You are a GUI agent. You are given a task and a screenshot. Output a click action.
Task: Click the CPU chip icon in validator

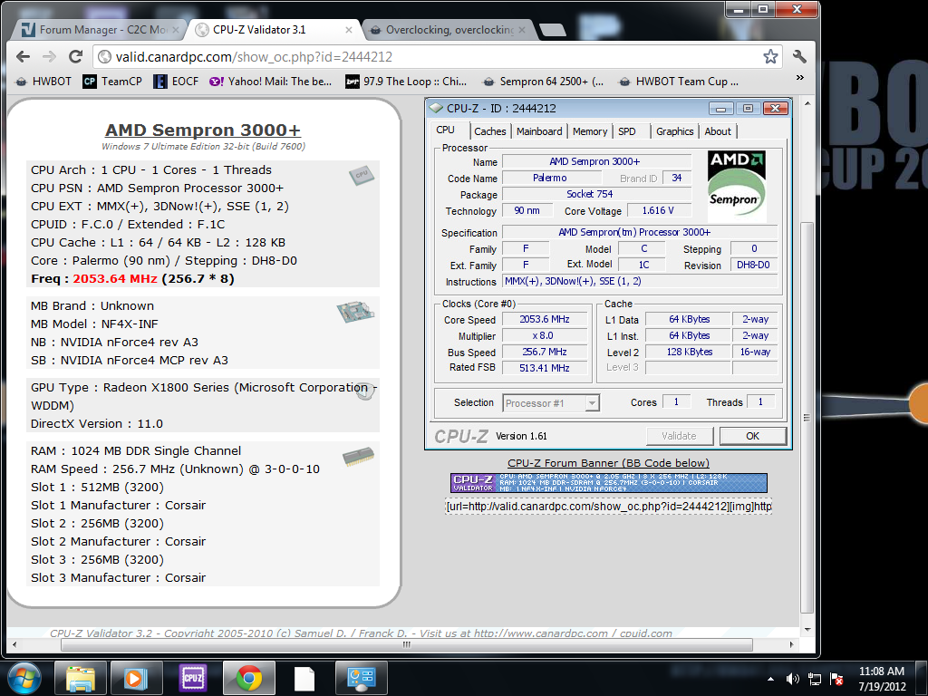(362, 175)
